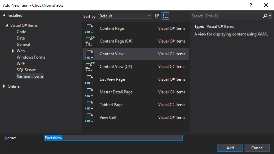Viewport: 274px width, 154px height.
Task: Click the Name text field
Action: click(x=113, y=138)
